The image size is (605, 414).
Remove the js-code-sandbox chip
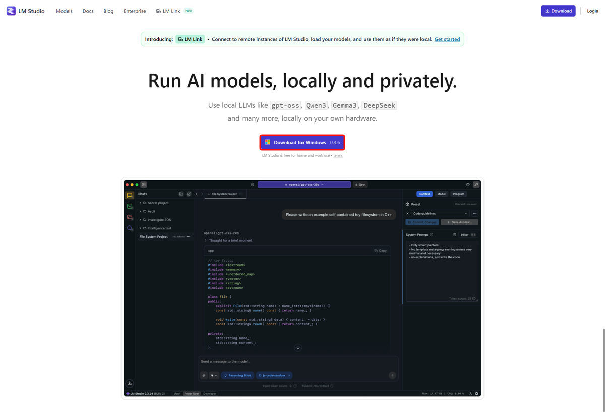click(289, 375)
